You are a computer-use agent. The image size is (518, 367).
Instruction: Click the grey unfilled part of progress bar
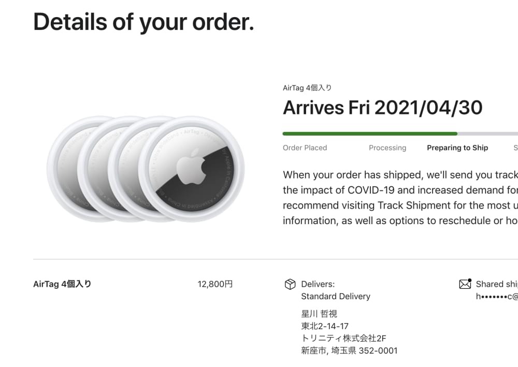pyautogui.click(x=487, y=134)
